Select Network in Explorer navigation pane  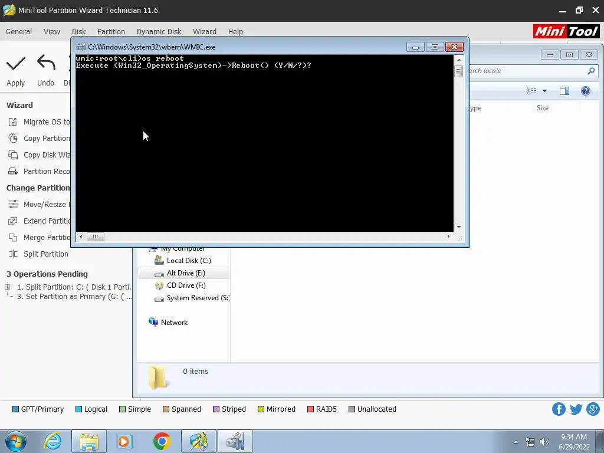point(168,323)
